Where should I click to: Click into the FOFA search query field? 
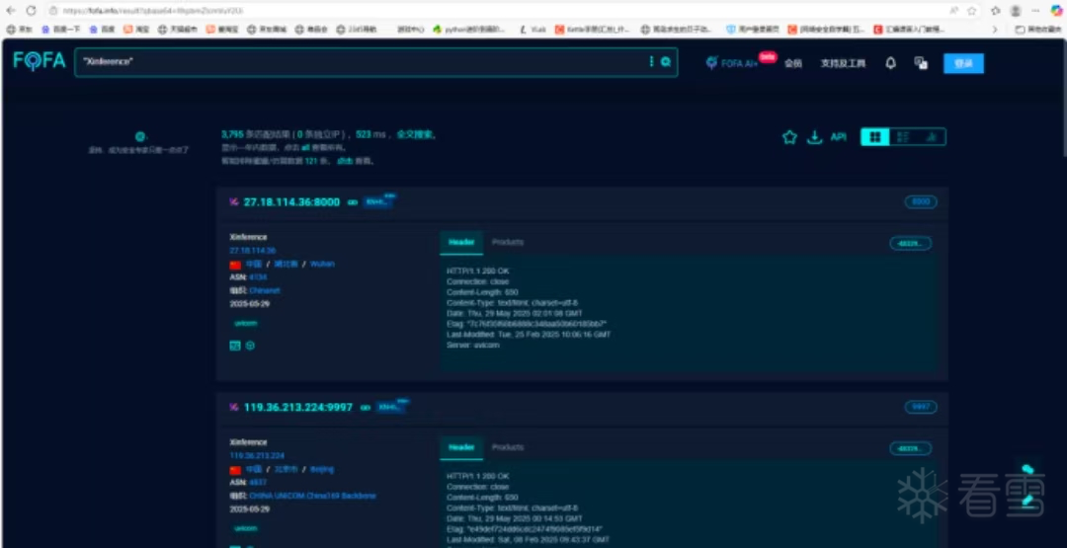[x=356, y=62]
